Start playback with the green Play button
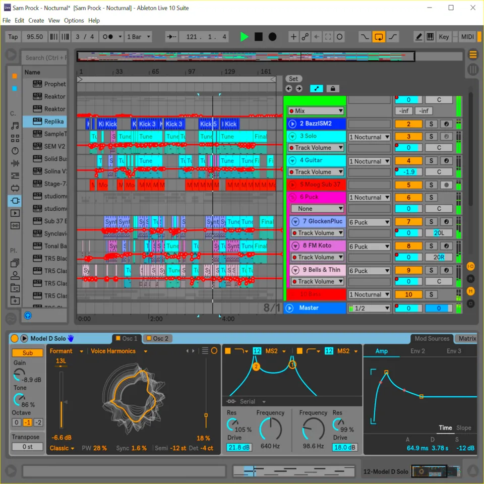 [244, 37]
